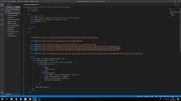Change encoding via UTF-8 status item

(x=152, y=97)
